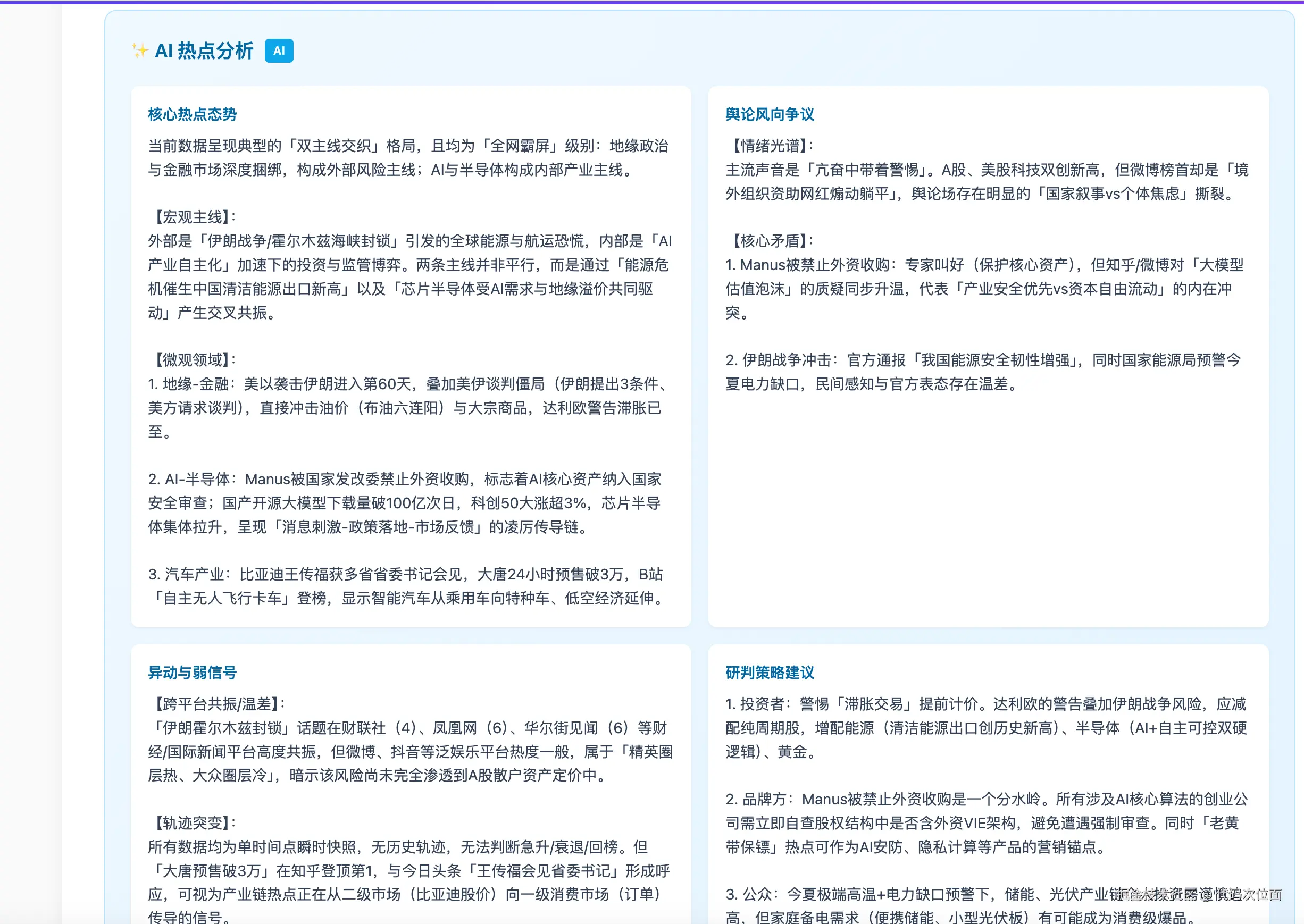Image resolution: width=1304 pixels, height=924 pixels.
Task: Open the 异动与弱信号 section heading
Action: (193, 673)
